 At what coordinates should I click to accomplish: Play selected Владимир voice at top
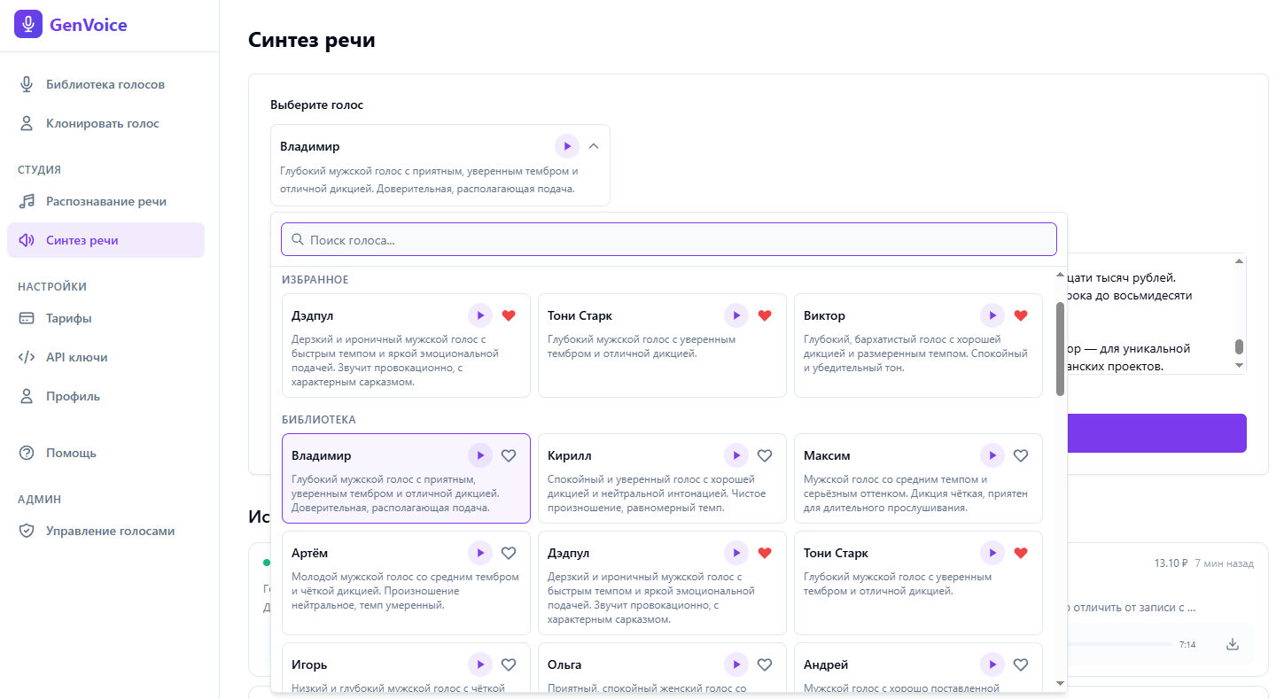pos(566,146)
